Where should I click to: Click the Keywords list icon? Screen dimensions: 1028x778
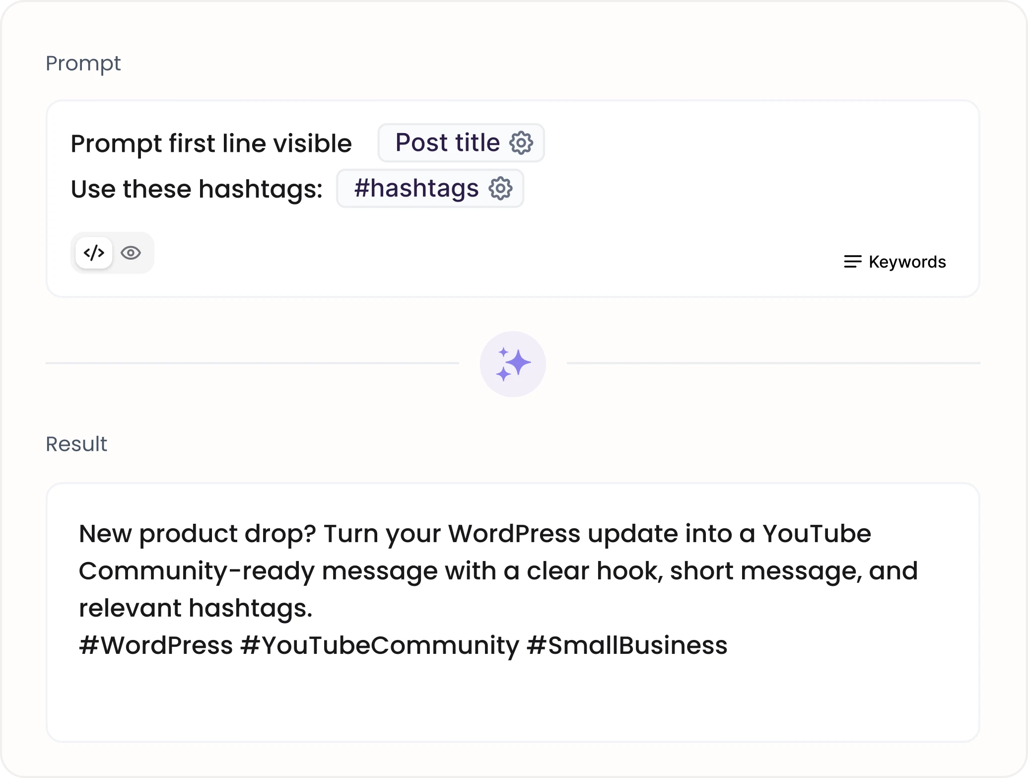coord(853,261)
